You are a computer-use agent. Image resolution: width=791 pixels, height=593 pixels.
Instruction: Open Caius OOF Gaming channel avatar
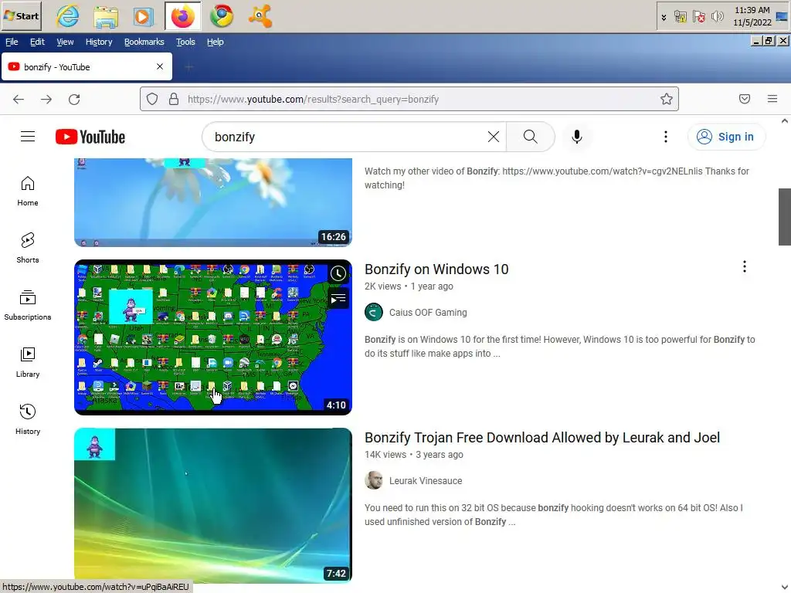tap(374, 313)
